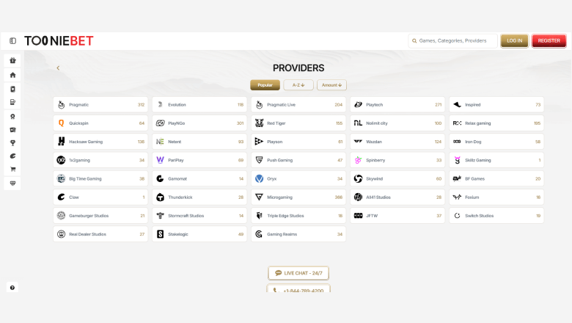
Task: Sort providers with A-Z dropdown
Action: (298, 85)
